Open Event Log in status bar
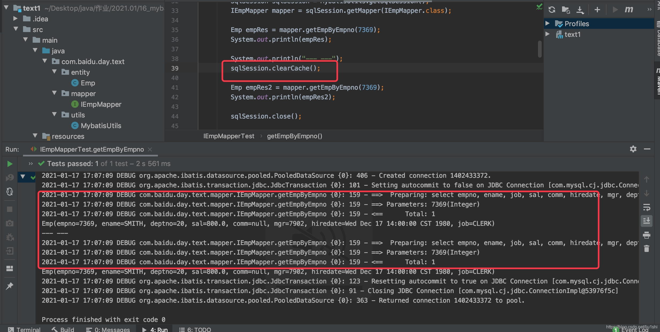Viewport: 660px width, 332px height. point(634,330)
